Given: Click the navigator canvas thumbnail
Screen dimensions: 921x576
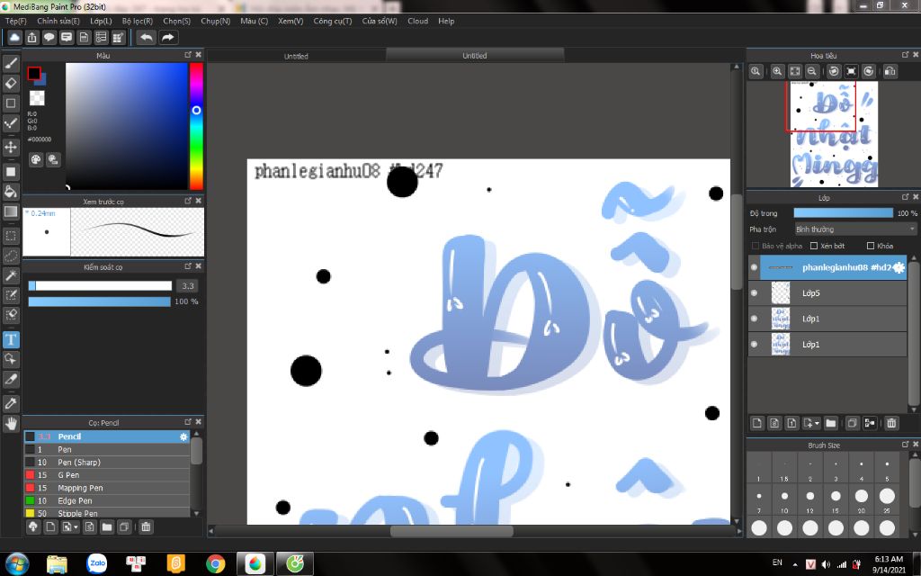Looking at the screenshot, I should [x=834, y=134].
